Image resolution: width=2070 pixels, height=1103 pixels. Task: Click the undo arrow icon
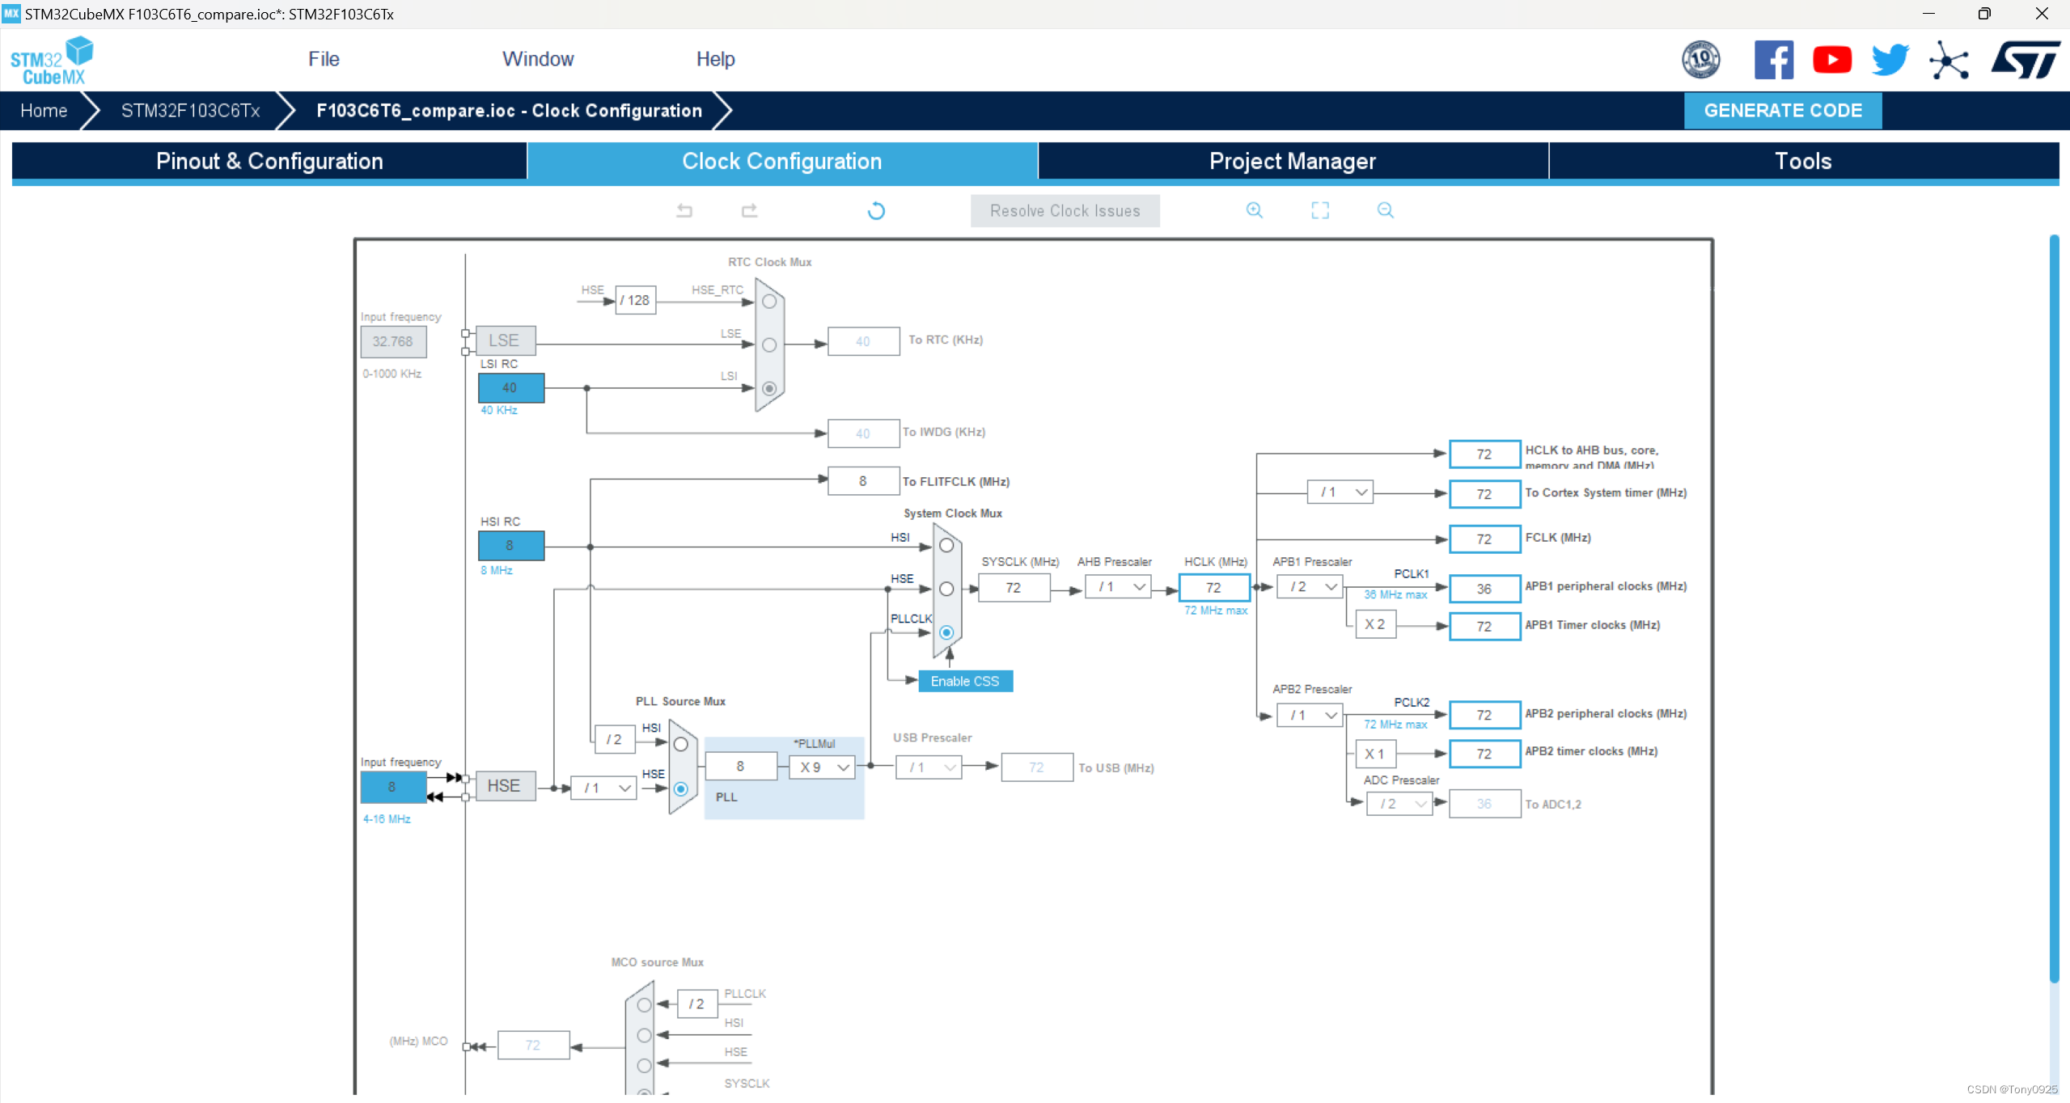(x=684, y=211)
